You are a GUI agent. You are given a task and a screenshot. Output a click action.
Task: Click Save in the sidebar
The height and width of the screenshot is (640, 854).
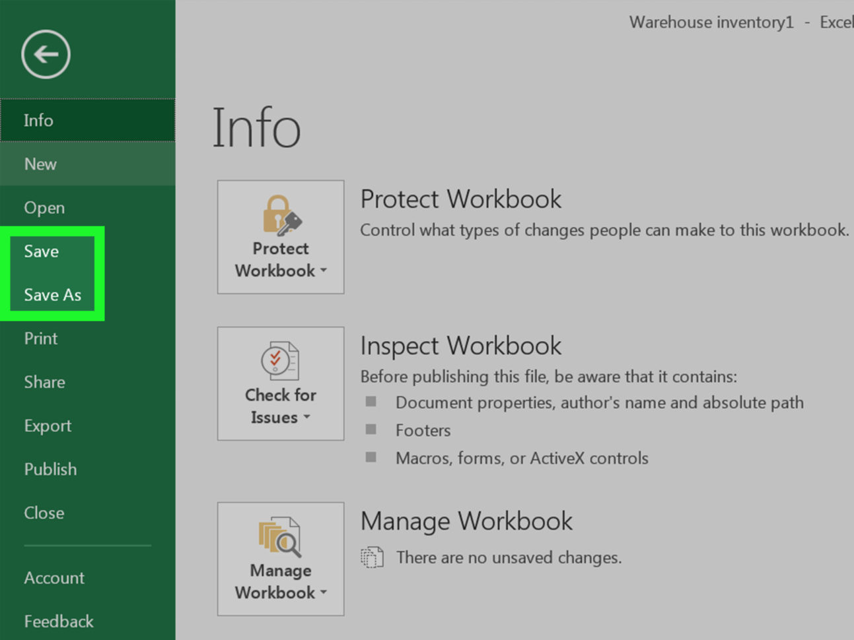click(41, 251)
